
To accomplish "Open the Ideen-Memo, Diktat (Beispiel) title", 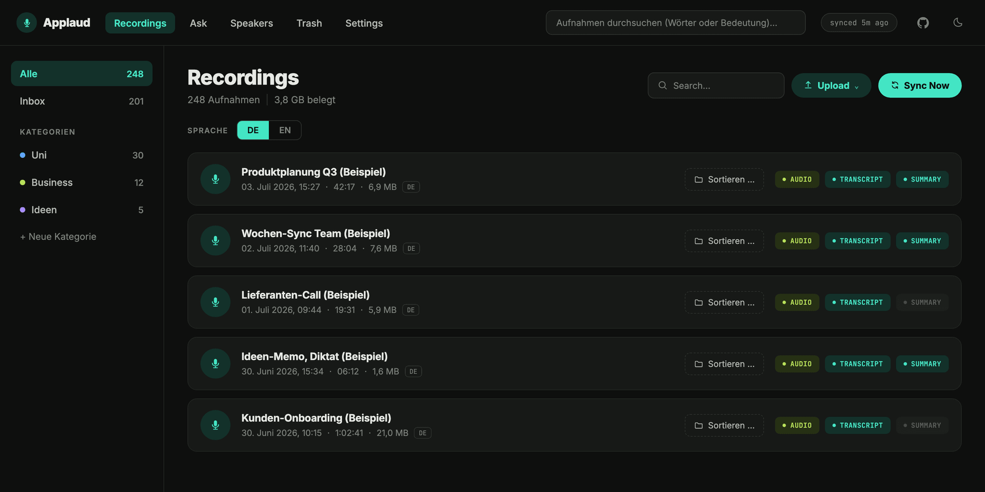I will click(x=314, y=357).
